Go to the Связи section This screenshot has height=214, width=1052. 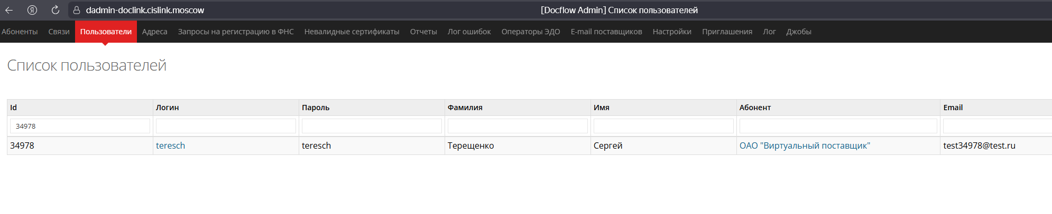pyautogui.click(x=59, y=32)
